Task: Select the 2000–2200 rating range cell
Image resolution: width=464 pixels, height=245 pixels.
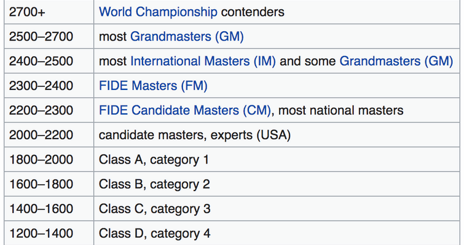Action: click(41, 135)
